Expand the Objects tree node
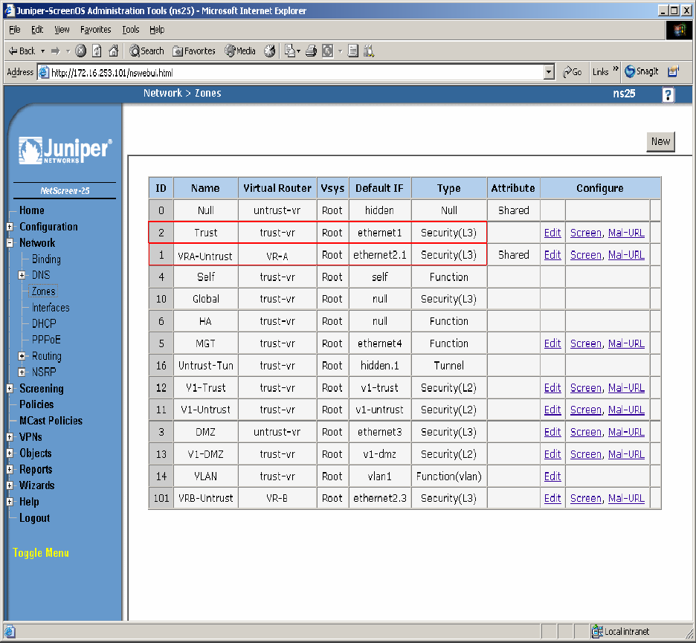The image size is (696, 643). pos(10,453)
